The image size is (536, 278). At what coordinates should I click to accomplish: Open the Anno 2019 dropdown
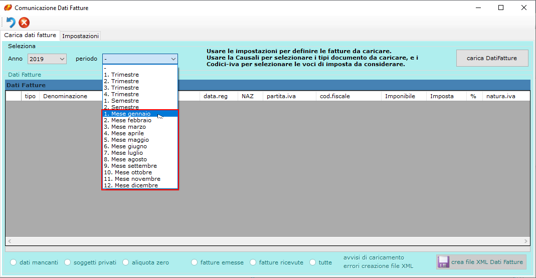click(x=47, y=59)
